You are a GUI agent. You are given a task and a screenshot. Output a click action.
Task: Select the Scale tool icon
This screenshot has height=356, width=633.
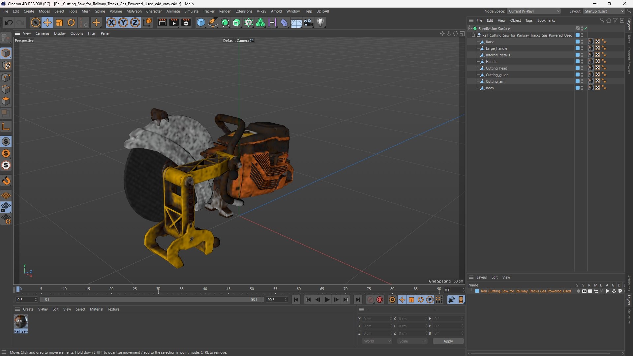59,22
